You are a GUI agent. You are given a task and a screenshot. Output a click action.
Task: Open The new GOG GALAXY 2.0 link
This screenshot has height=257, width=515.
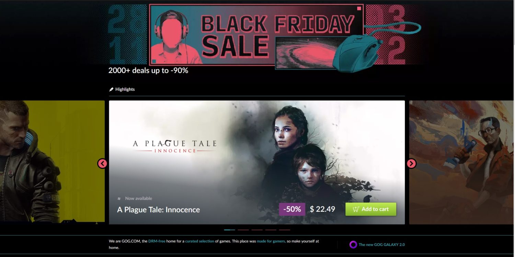pos(382,245)
